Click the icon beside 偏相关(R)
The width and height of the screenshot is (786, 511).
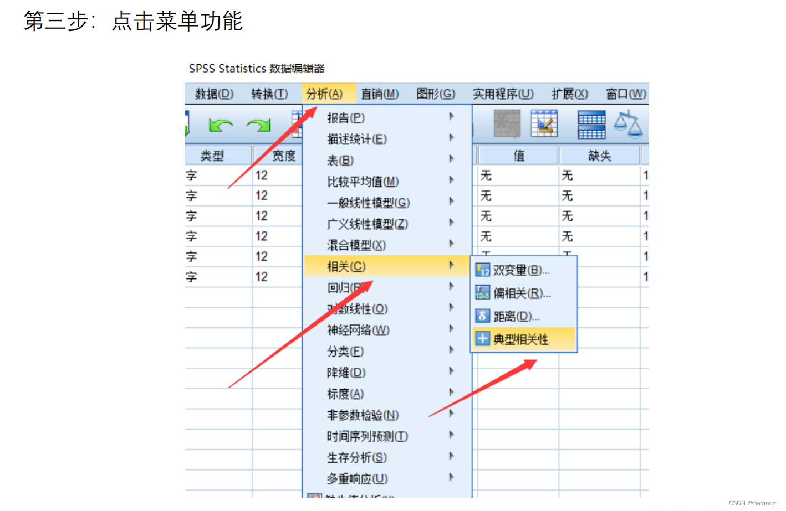pyautogui.click(x=483, y=293)
